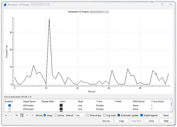Enable the second All Packets graph

click(10, 109)
